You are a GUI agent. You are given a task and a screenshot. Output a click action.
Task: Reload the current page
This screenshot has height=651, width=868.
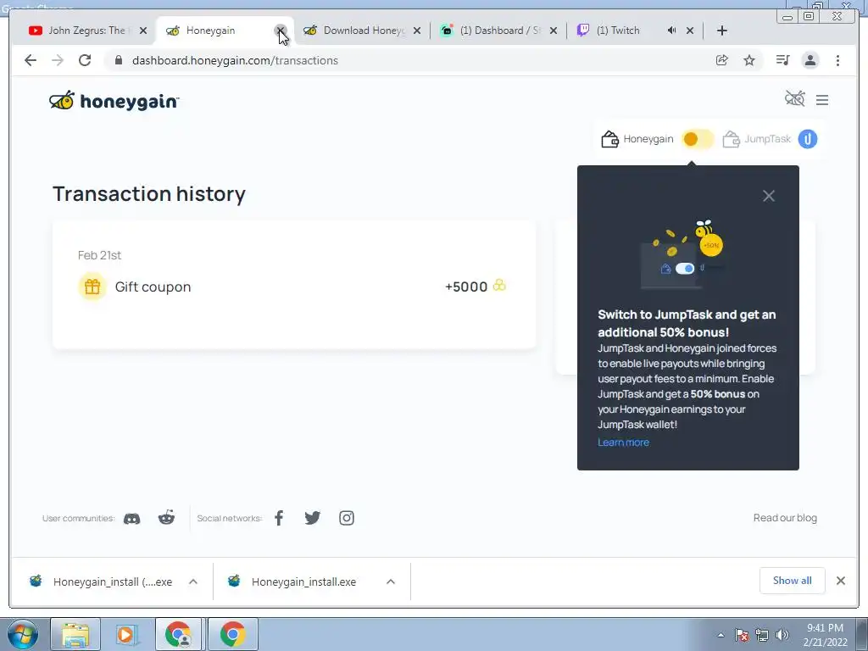click(85, 60)
